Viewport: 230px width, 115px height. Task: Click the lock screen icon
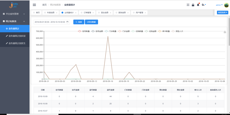(193, 5)
